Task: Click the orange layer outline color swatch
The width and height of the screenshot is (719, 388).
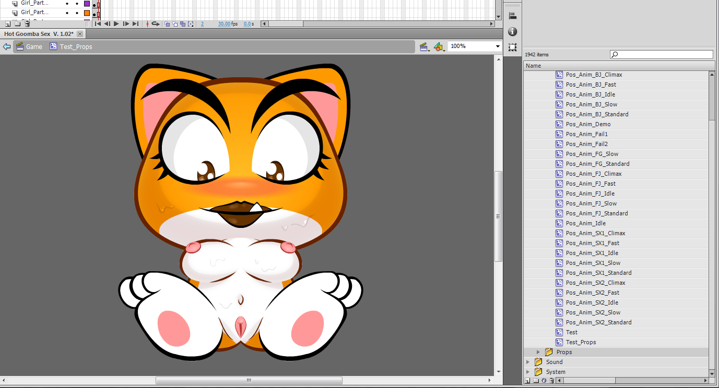Action: coord(87,13)
